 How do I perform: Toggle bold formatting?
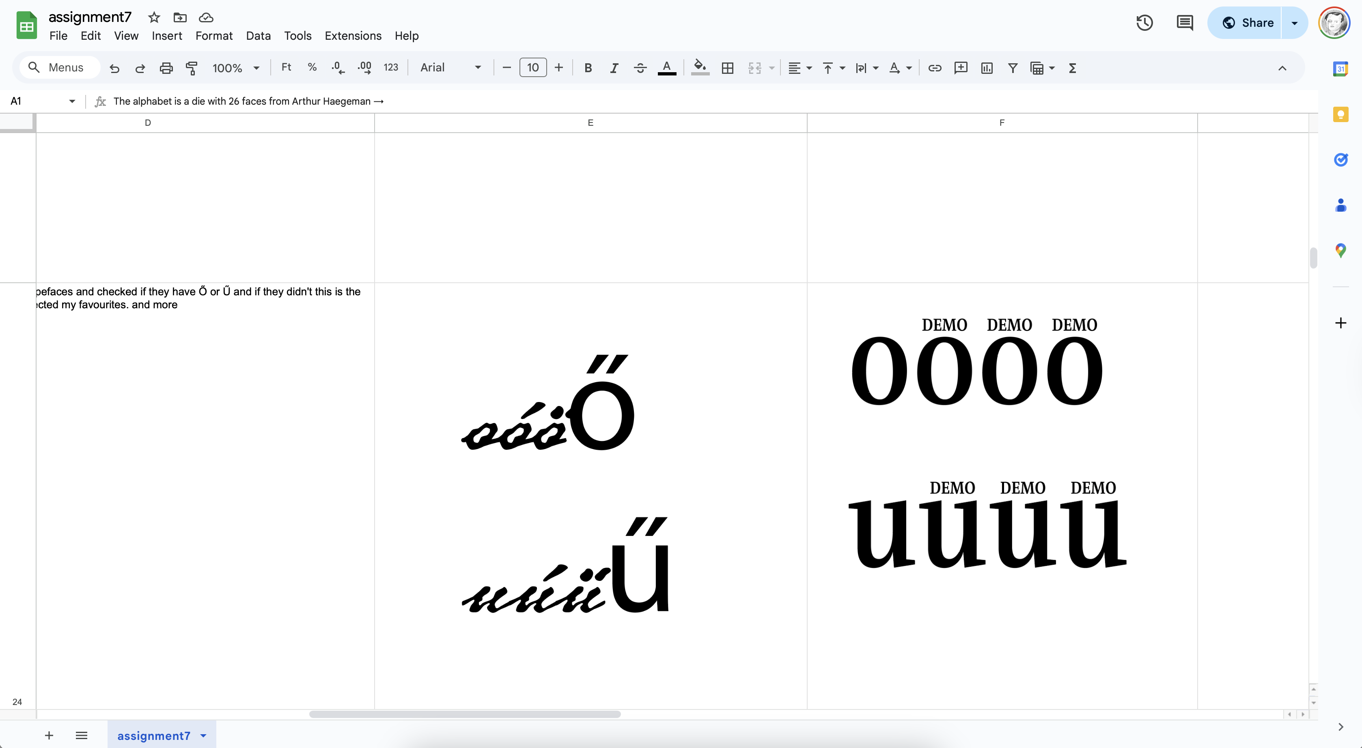pyautogui.click(x=587, y=68)
